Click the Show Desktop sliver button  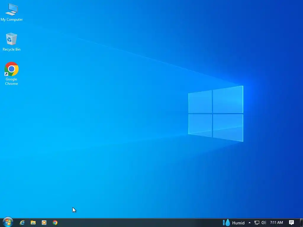[302, 223]
